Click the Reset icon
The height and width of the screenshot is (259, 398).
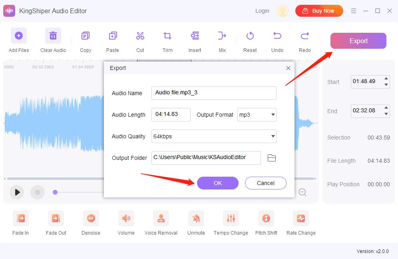[x=250, y=36]
